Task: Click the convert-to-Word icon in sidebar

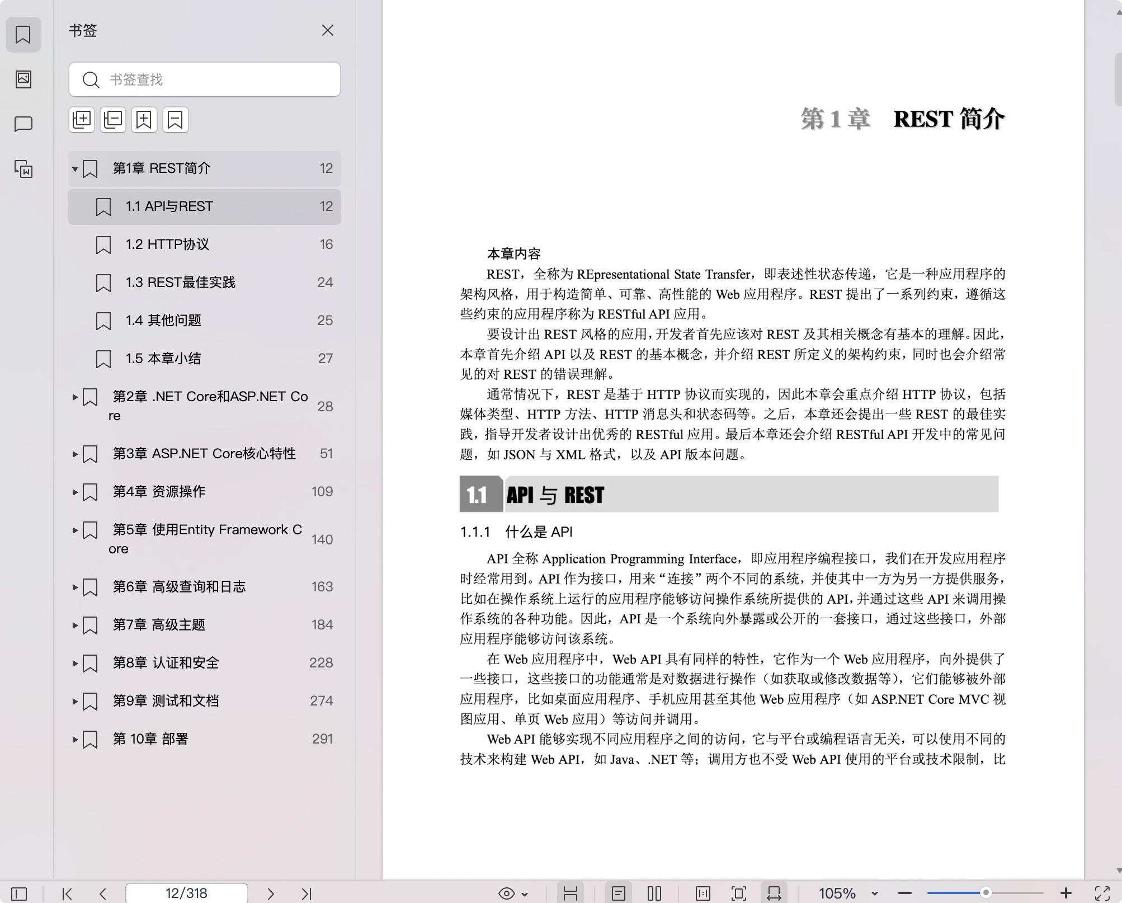Action: 23,168
